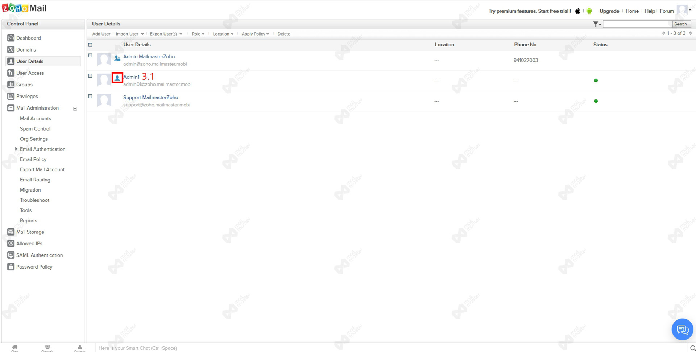Open the Admin MailmasterZoho user link

click(149, 57)
